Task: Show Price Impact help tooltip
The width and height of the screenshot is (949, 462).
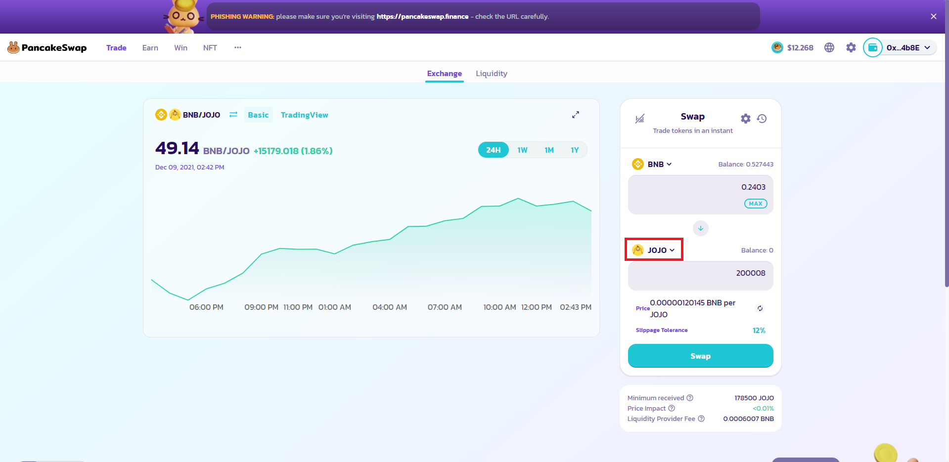Action: point(672,408)
